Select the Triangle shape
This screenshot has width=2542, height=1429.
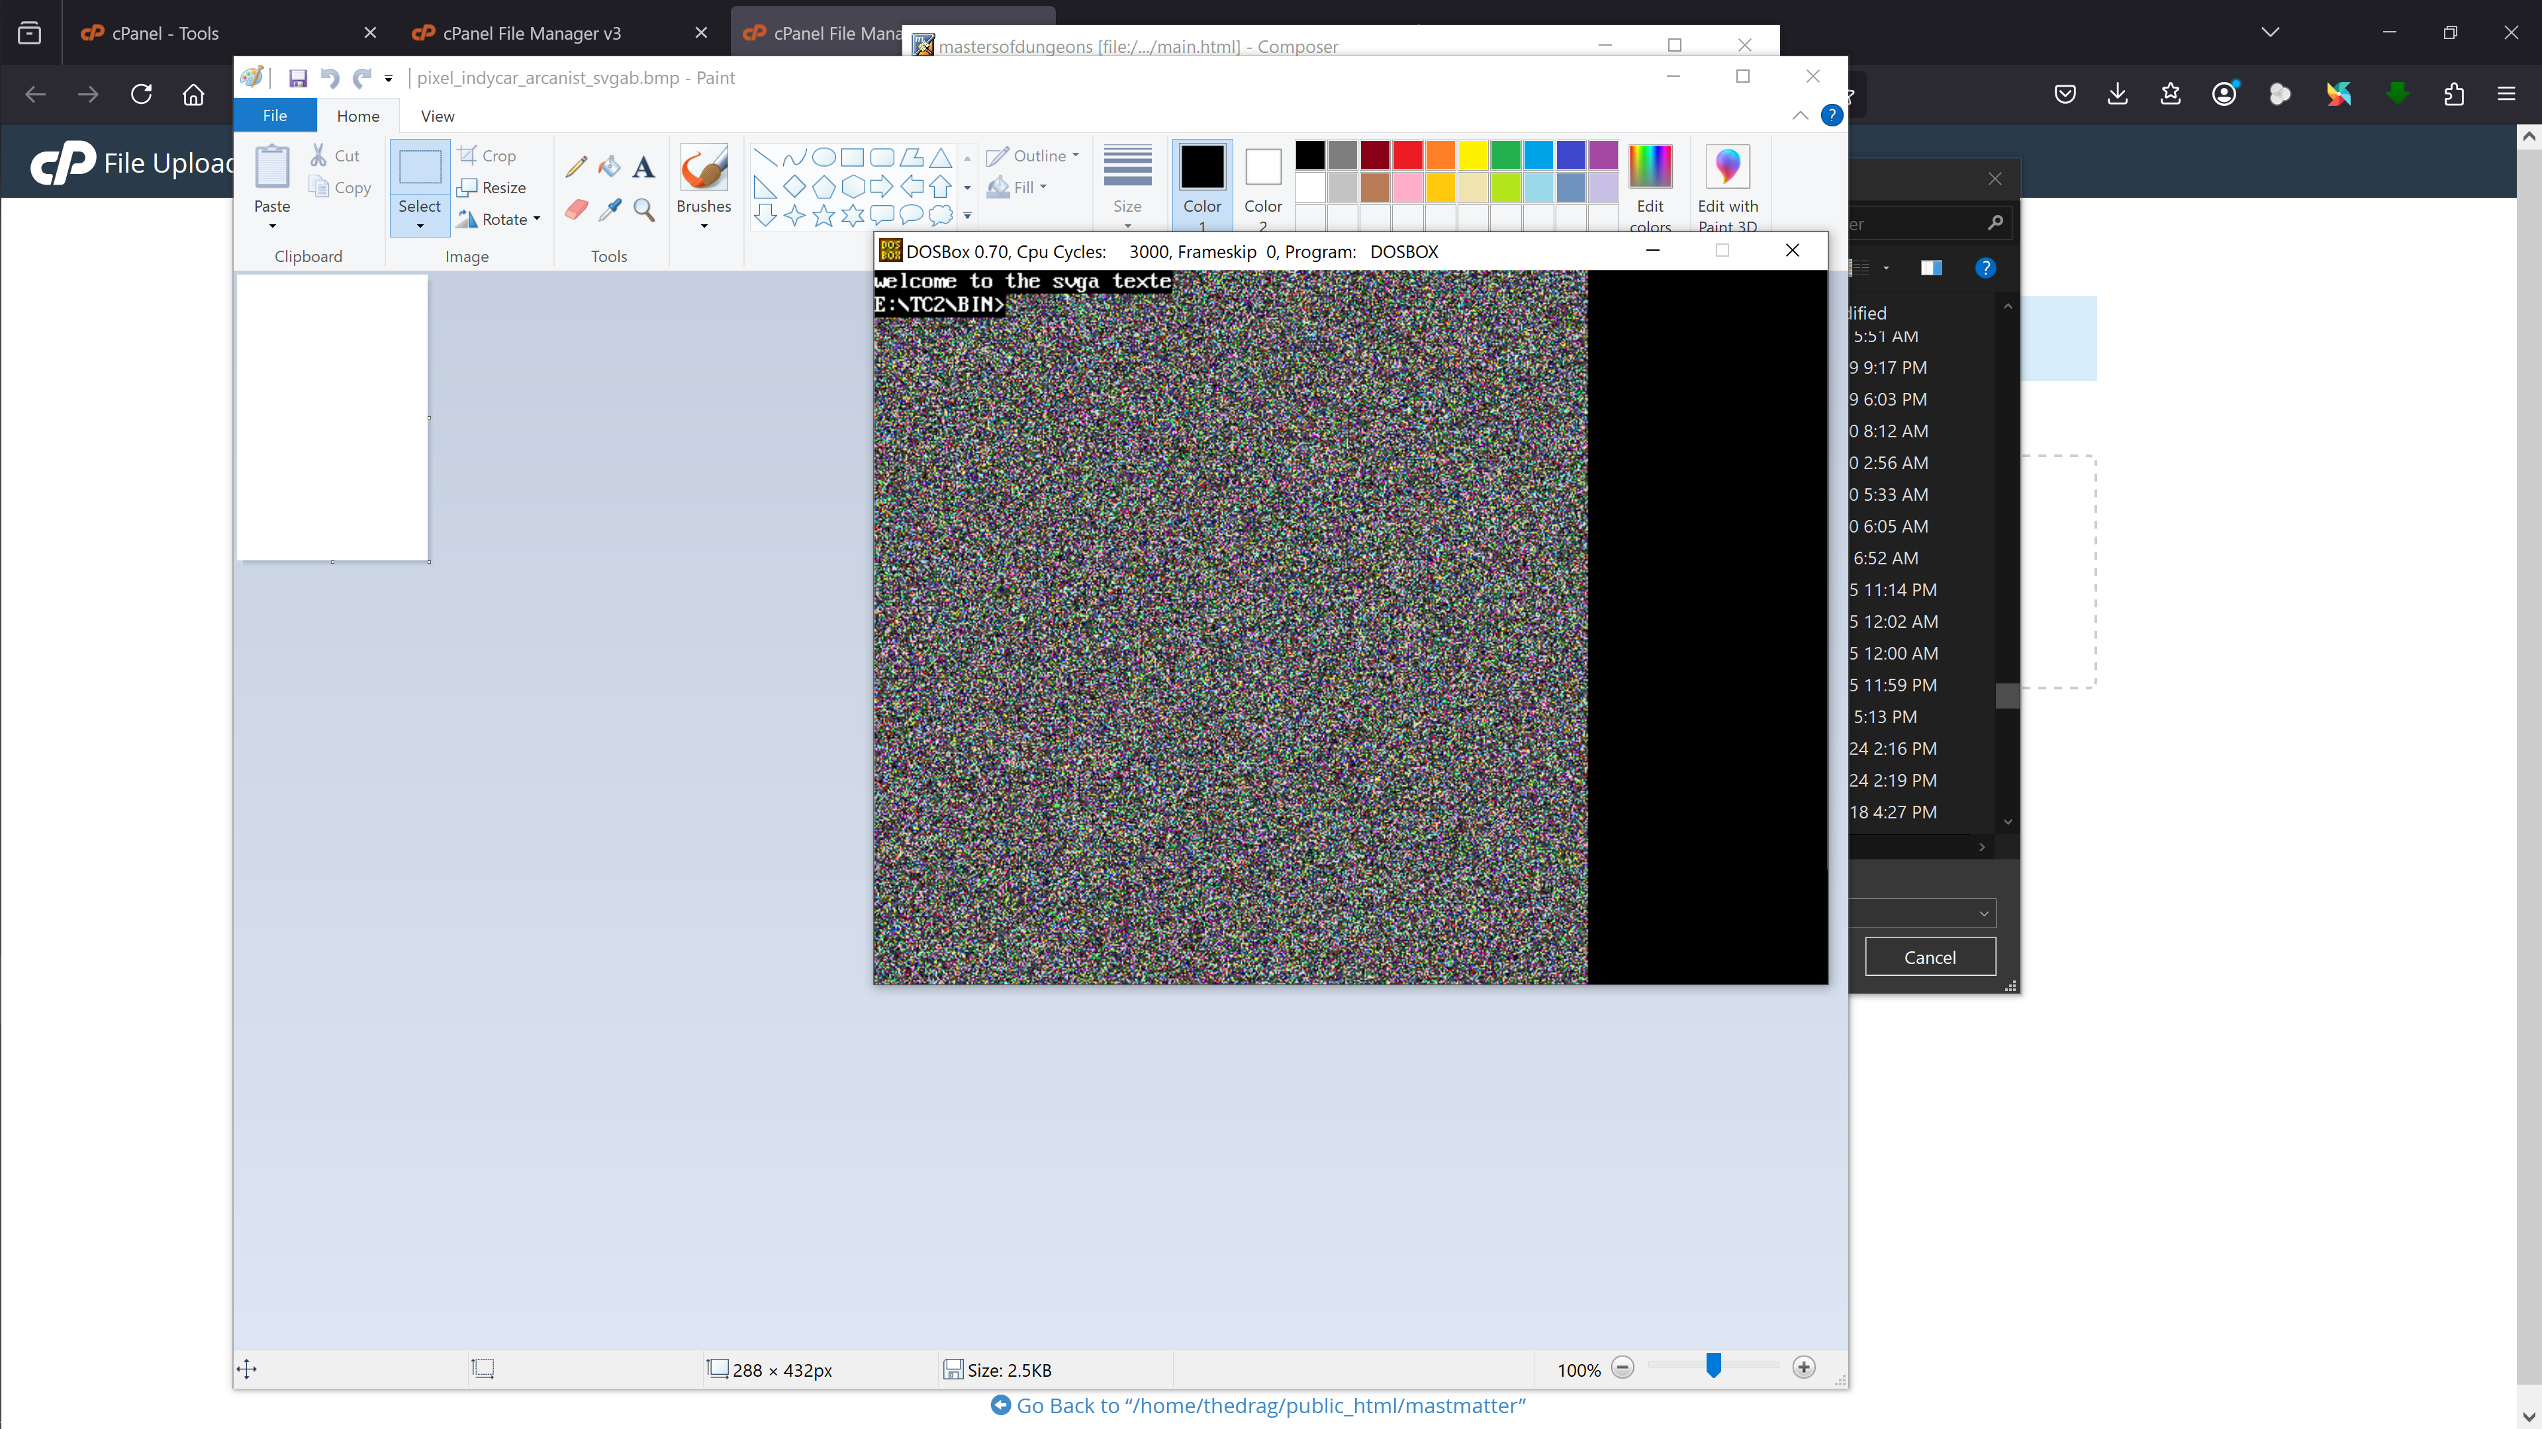pos(941,157)
